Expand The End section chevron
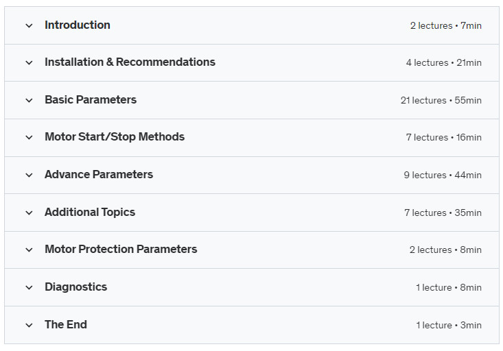 tap(29, 326)
